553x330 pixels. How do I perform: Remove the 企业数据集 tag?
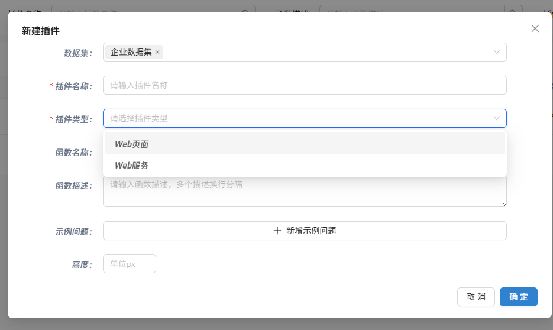tap(157, 52)
